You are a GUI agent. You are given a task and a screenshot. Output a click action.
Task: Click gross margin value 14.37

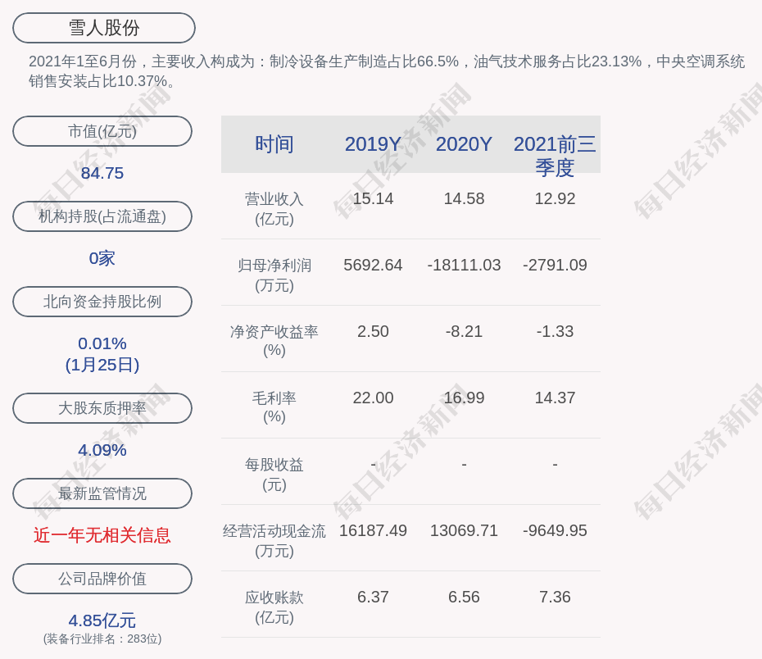pyautogui.click(x=555, y=398)
